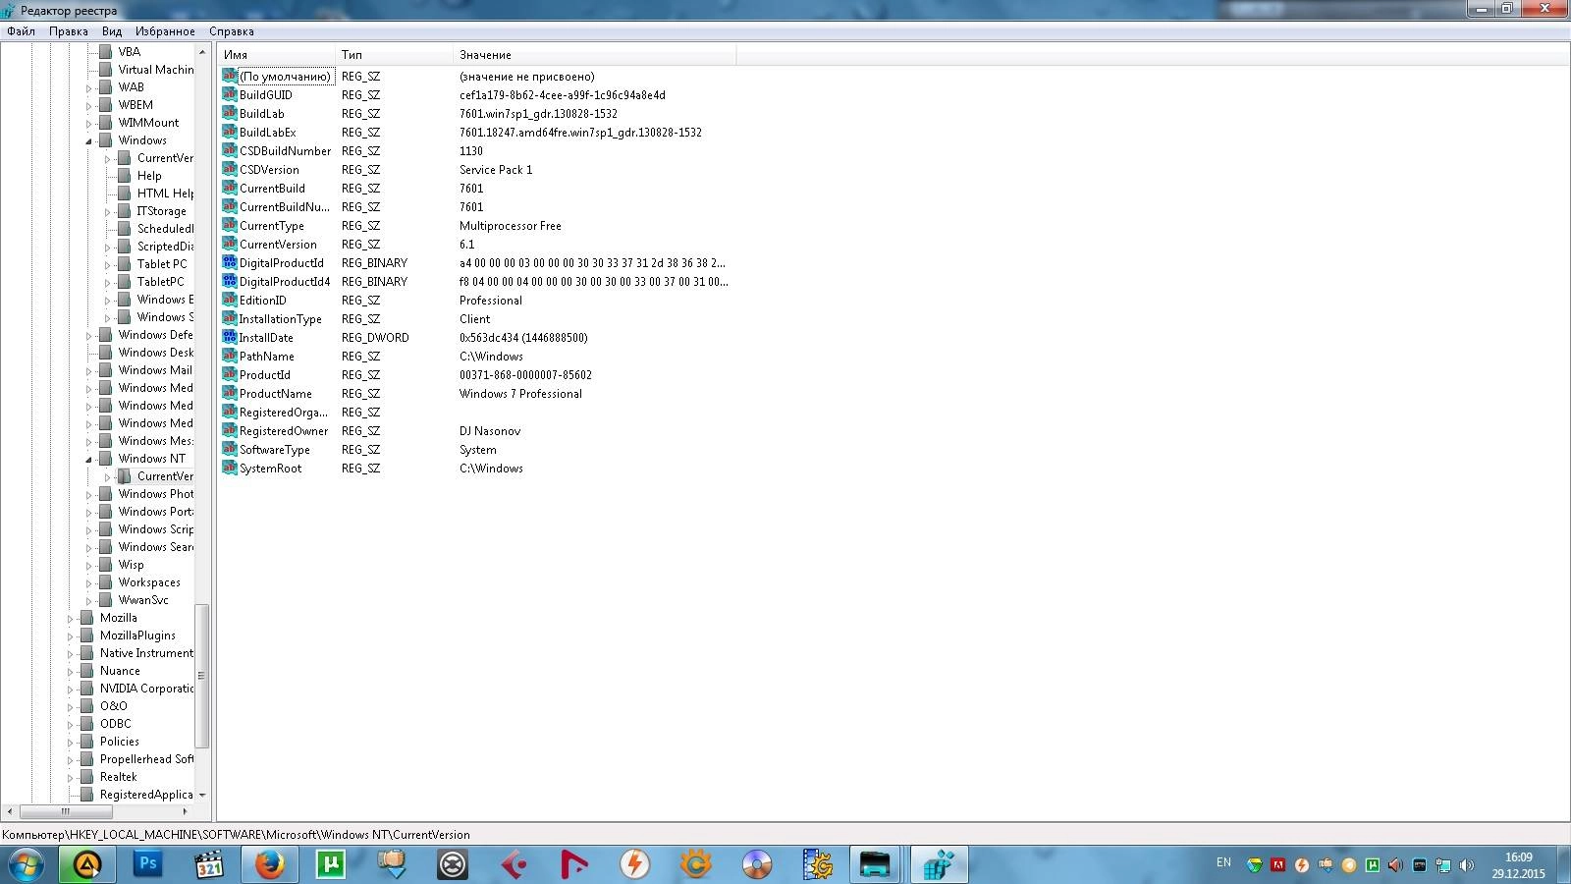Screen dimensions: 1571x884
Task: Expand the Mozilla key
Action: [x=70, y=619]
